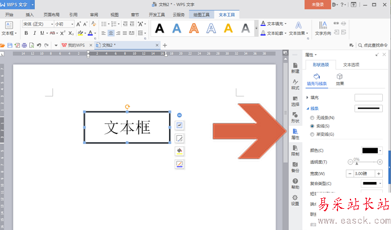
Task: Clear formatting with the eraser icon
Action: (94, 24)
